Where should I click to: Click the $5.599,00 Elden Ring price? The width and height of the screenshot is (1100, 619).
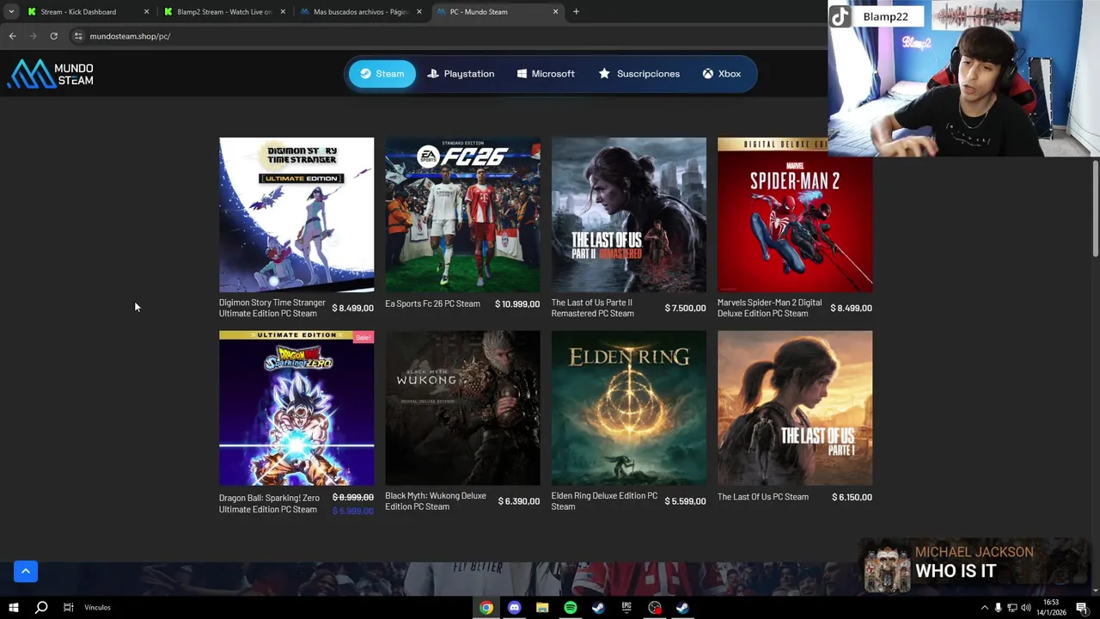tap(685, 501)
